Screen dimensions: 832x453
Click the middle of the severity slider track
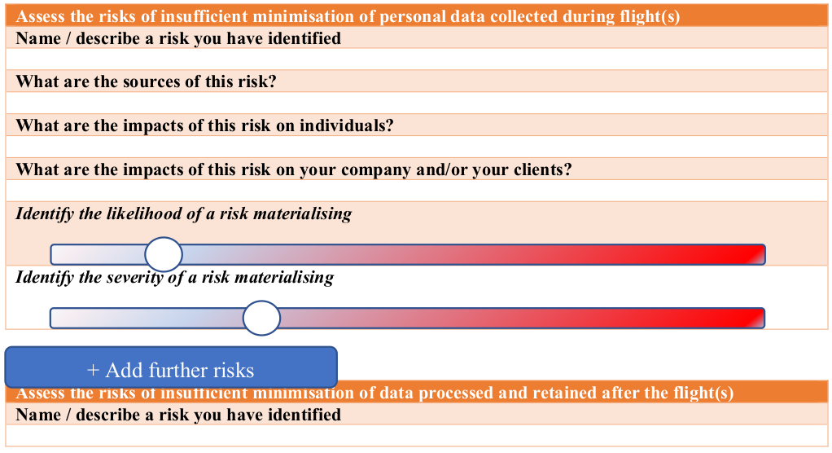(x=408, y=318)
